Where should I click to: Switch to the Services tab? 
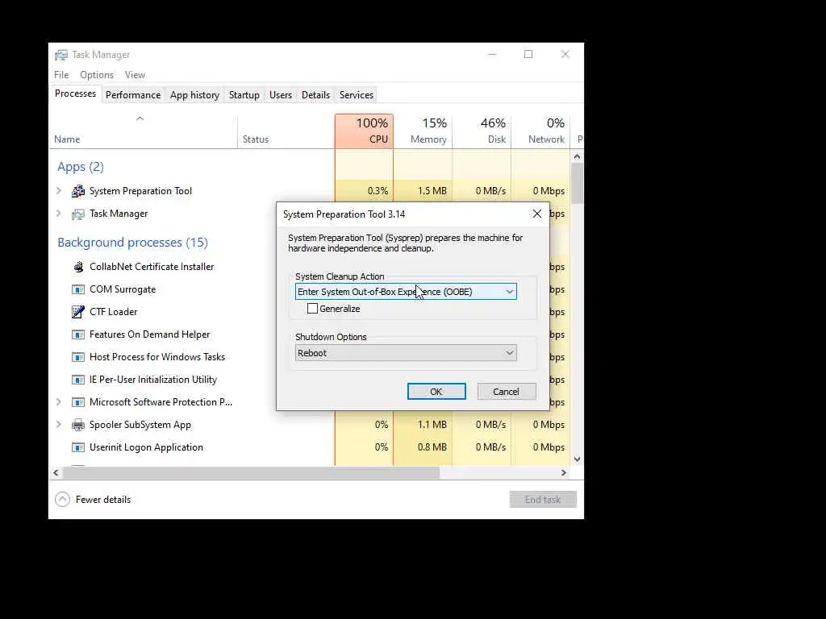point(356,95)
